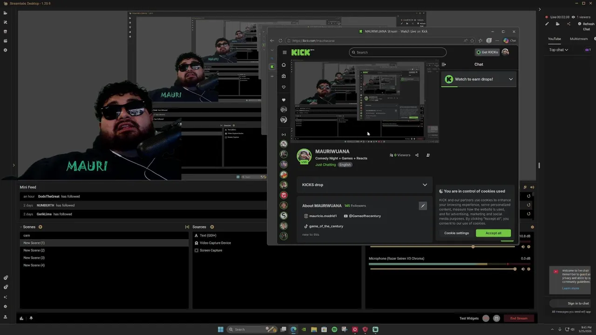Switch to the YouTube chat tab
The height and width of the screenshot is (335, 596).
coord(554,39)
